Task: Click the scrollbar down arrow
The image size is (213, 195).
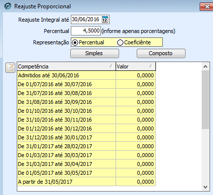Action: [x=205, y=187]
